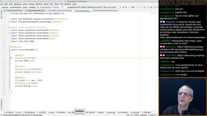207x116 pixels.
Task: Open Project Structure icon in toolbar
Action: tap(151, 7)
